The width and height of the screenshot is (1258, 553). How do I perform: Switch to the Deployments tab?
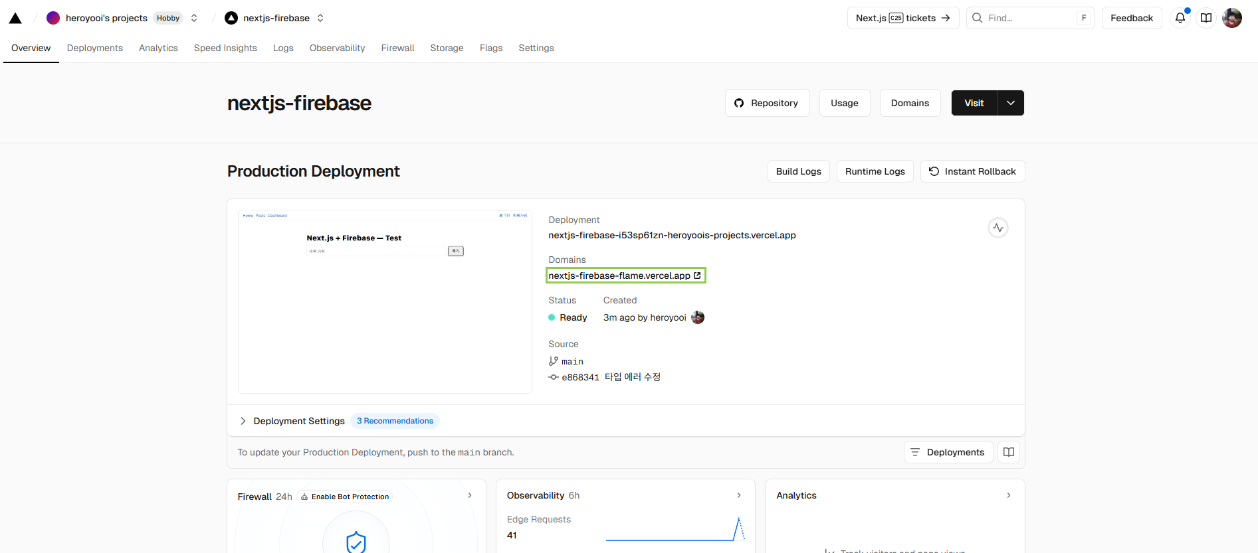point(95,48)
